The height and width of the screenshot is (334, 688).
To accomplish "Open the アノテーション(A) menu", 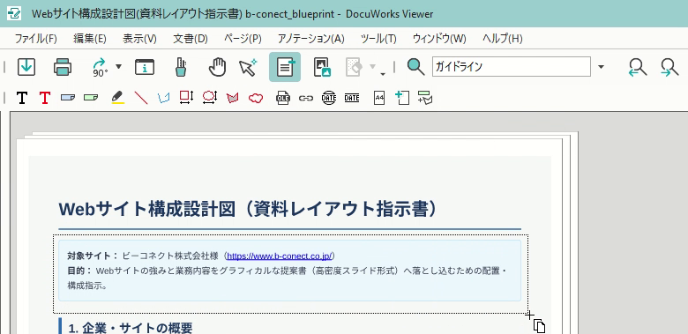I will click(x=311, y=39).
